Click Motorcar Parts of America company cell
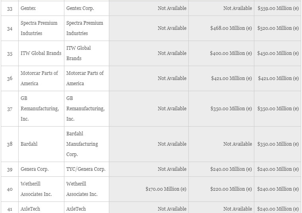 [x=87, y=78]
